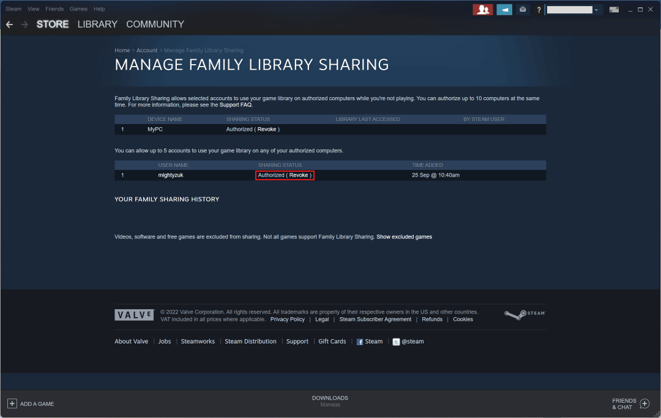
Task: Click the Valve logo in footer
Action: [x=135, y=315]
